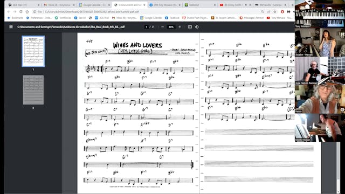The width and height of the screenshot is (345, 194).
Task: Open the Tony Monaco YouTube bookmark
Action: point(279,18)
